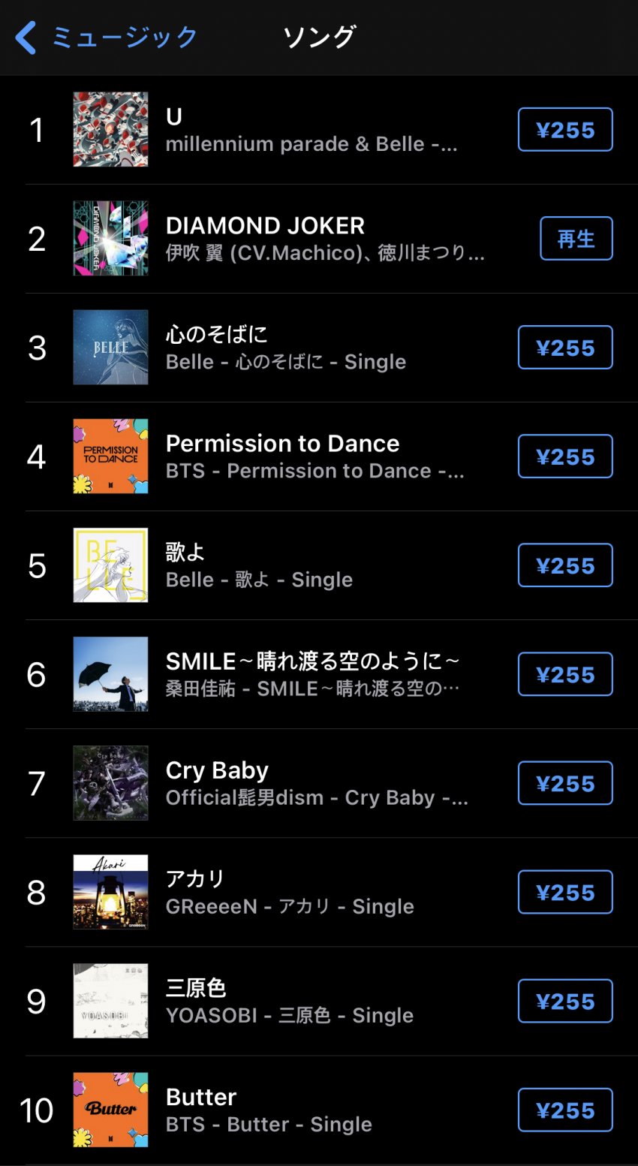Purchase Butter by BTS for ¥255
Screen dimensions: 638x1166
click(x=565, y=1110)
